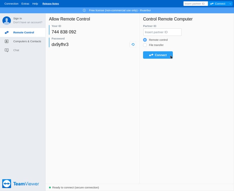Expand the top Connect dropdown arrow
The width and height of the screenshot is (234, 191).
230,4
